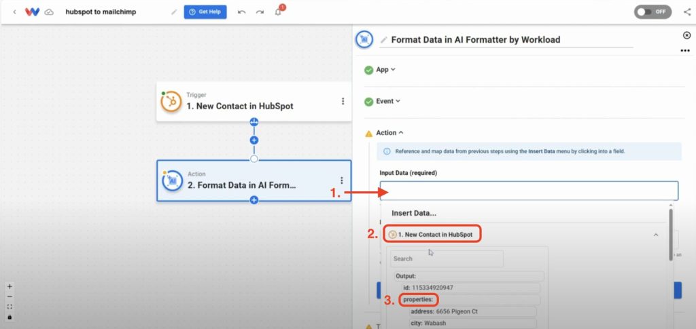
Task: Click the Search box in the Insert Data menu
Action: [447, 258]
